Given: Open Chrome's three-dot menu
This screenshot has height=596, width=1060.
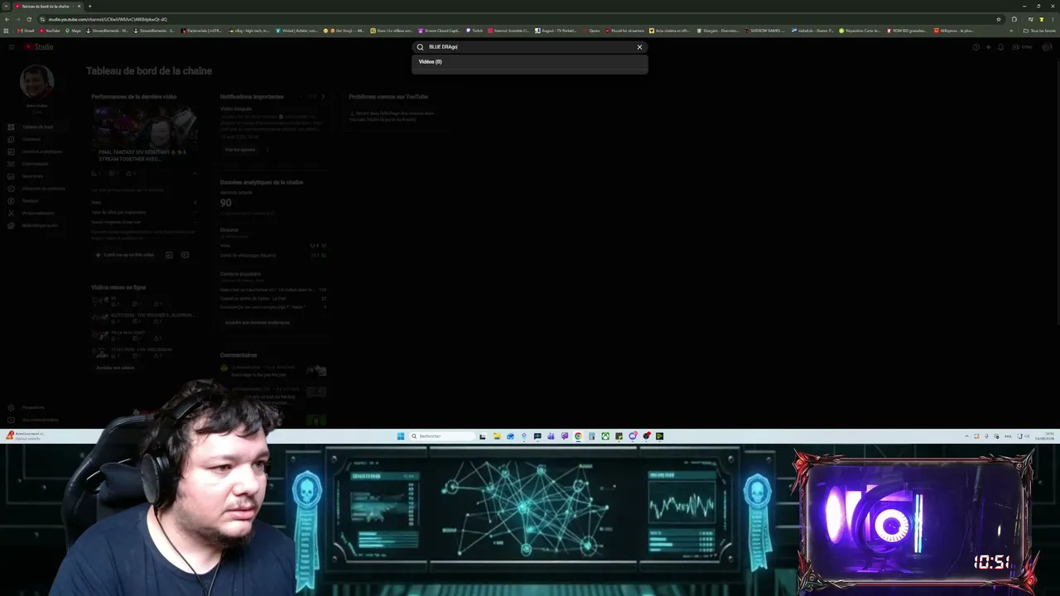Looking at the screenshot, I should [1053, 19].
